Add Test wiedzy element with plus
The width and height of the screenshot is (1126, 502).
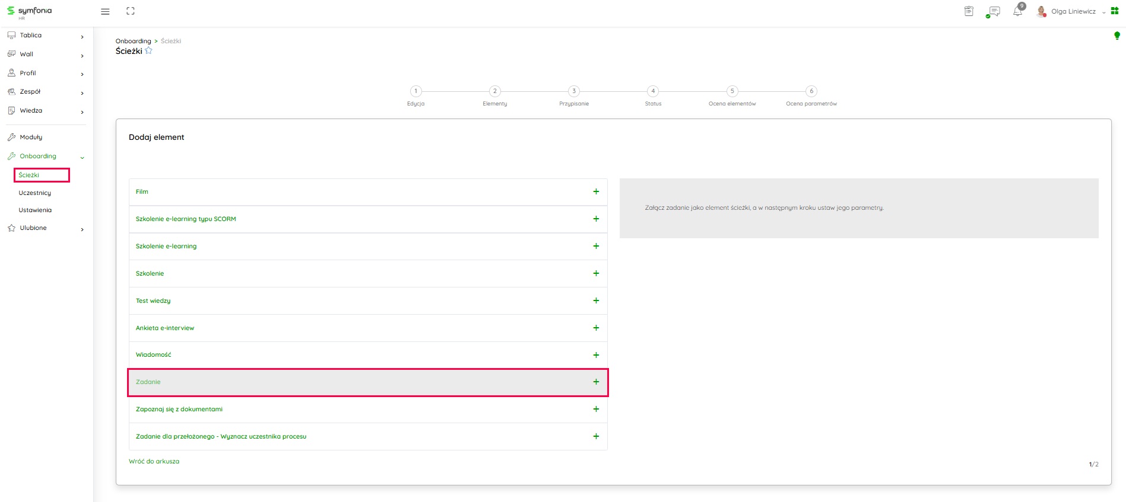[x=596, y=300]
